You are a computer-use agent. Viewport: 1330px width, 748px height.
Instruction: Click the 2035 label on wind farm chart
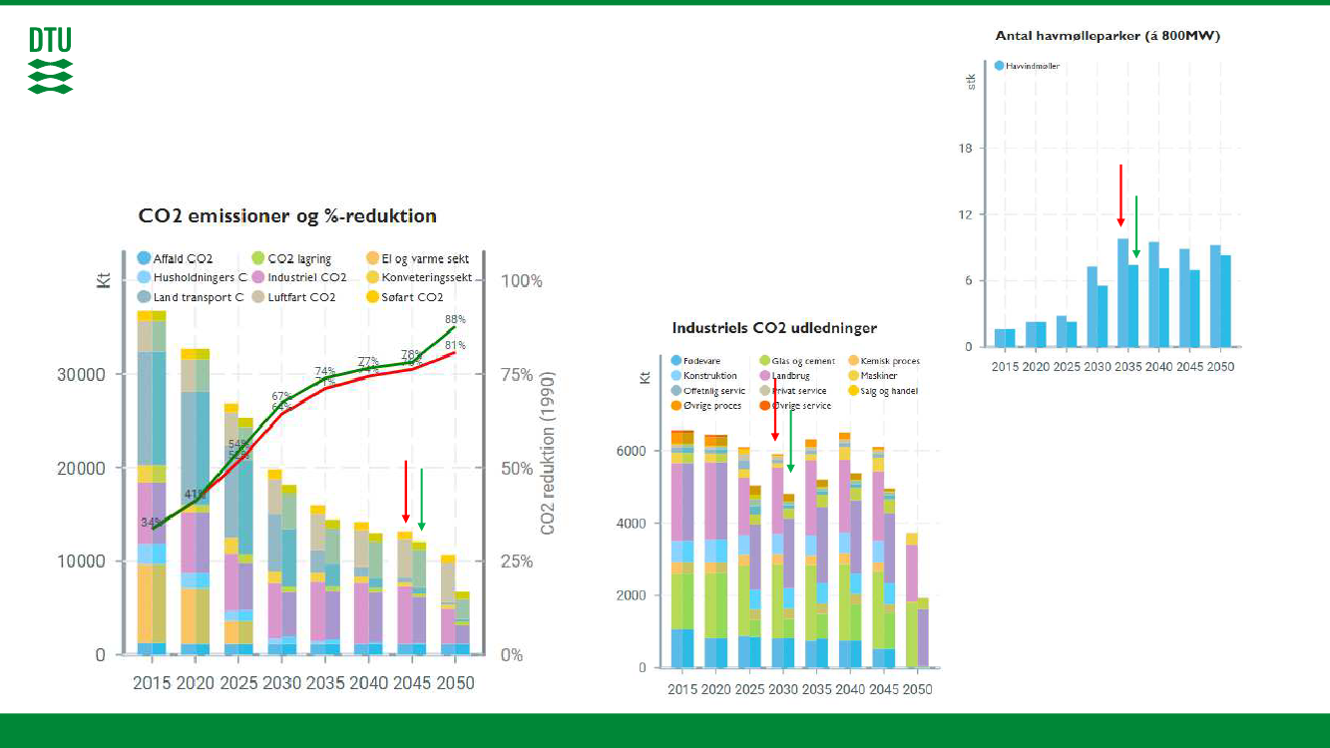(1128, 366)
